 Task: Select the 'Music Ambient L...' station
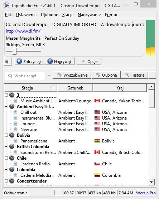pyautogui.click(x=38, y=101)
